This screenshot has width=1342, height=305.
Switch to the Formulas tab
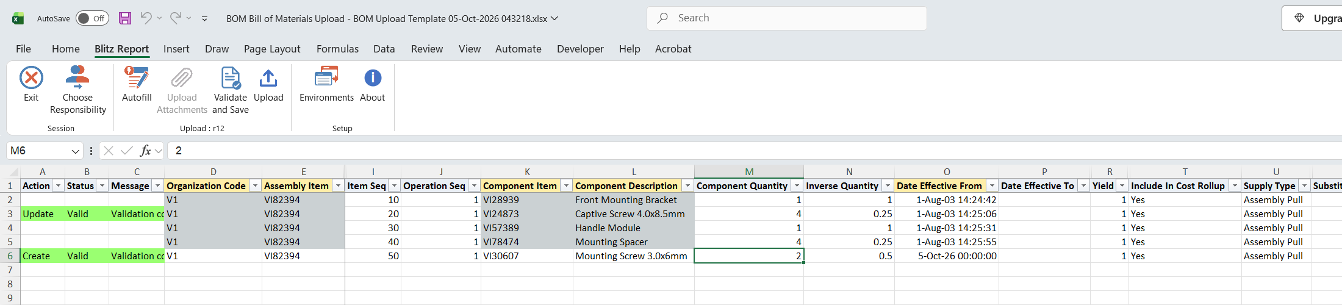[337, 49]
